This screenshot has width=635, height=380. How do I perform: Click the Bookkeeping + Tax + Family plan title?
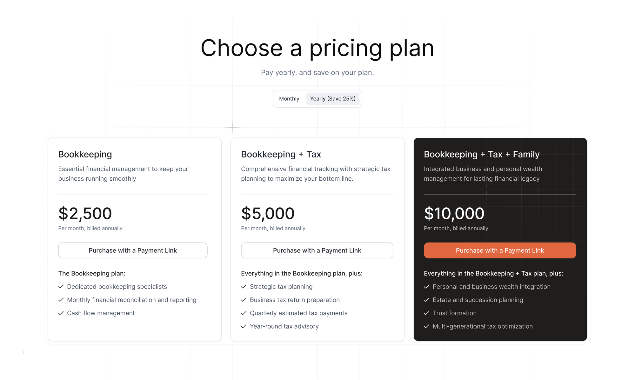[x=481, y=154]
